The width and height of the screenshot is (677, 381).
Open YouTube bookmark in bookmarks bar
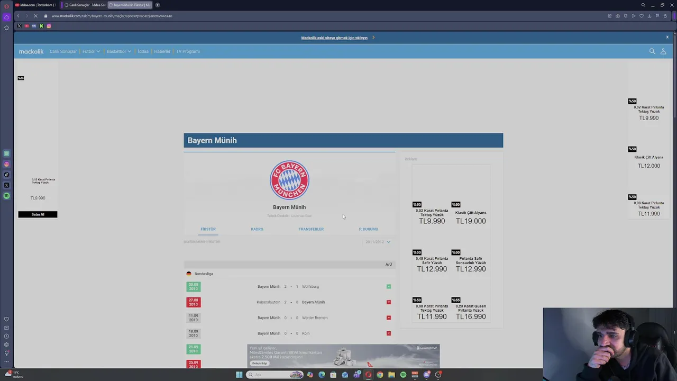coord(26,26)
